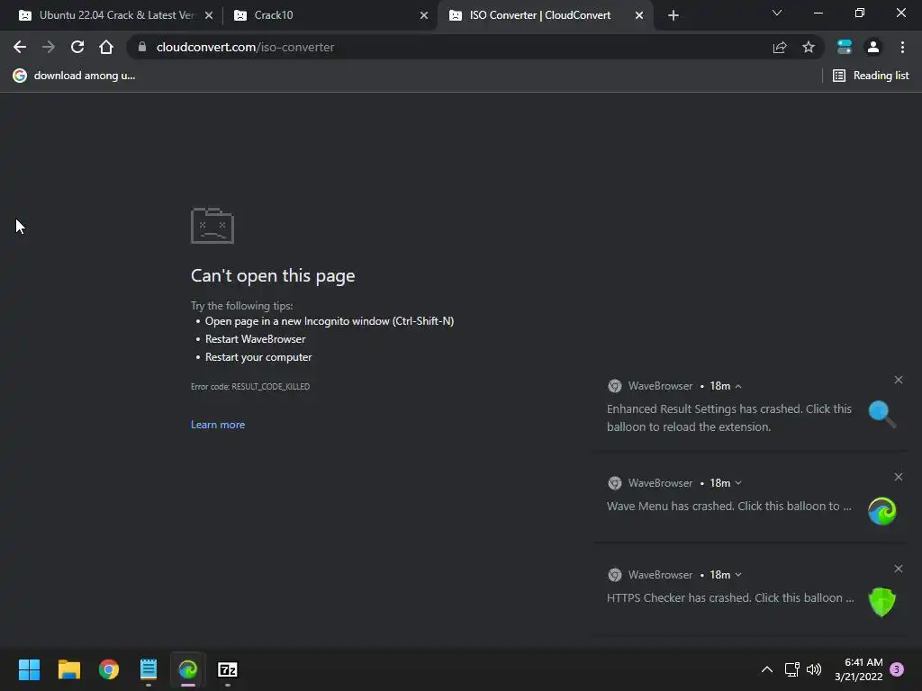Viewport: 922px width, 691px height.
Task: Open the Reading list panel
Action: 871,76
